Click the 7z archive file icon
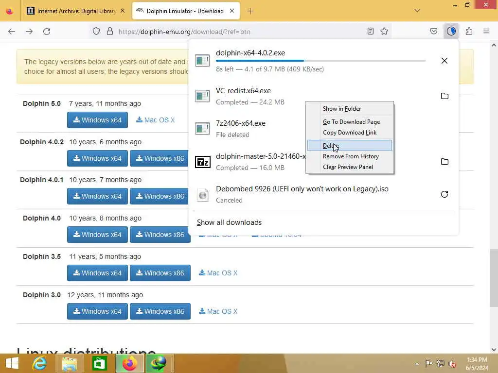The height and width of the screenshot is (373, 498). [x=203, y=162]
